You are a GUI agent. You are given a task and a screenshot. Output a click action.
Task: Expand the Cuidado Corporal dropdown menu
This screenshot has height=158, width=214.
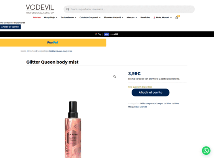click(90, 17)
